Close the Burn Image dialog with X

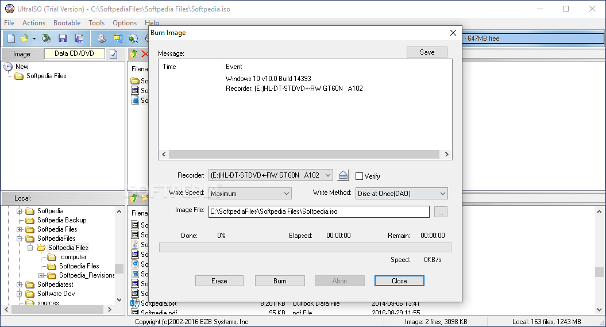[x=453, y=33]
